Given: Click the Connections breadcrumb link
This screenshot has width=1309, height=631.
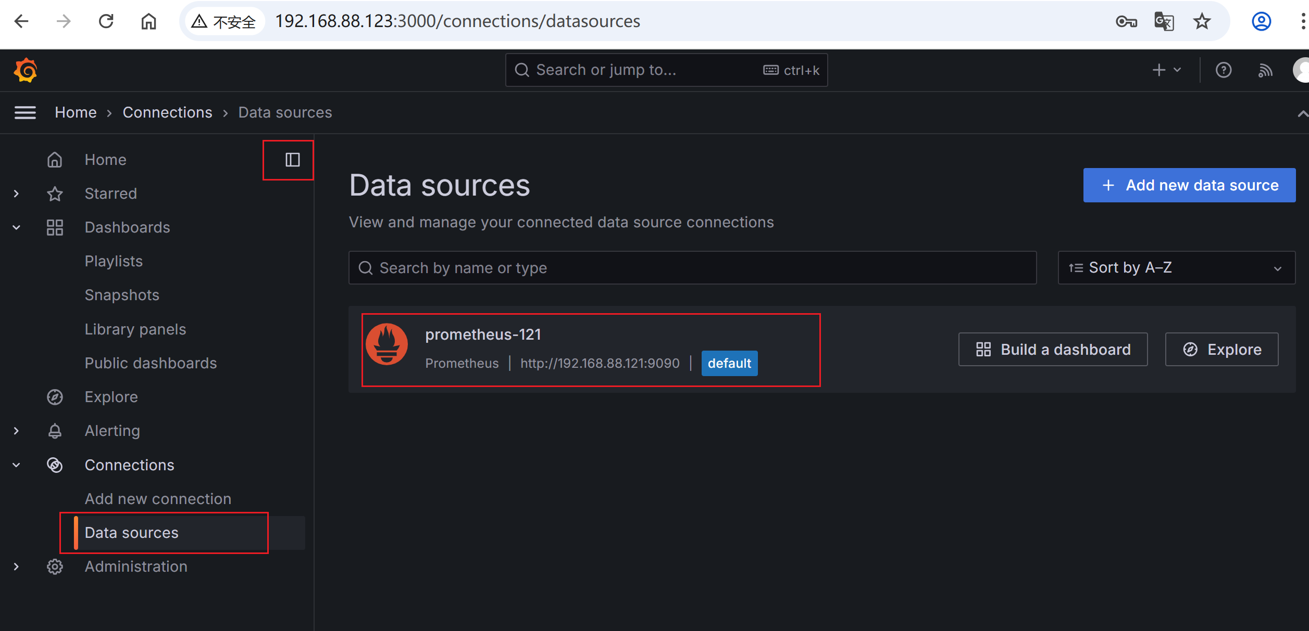Looking at the screenshot, I should [x=167, y=112].
